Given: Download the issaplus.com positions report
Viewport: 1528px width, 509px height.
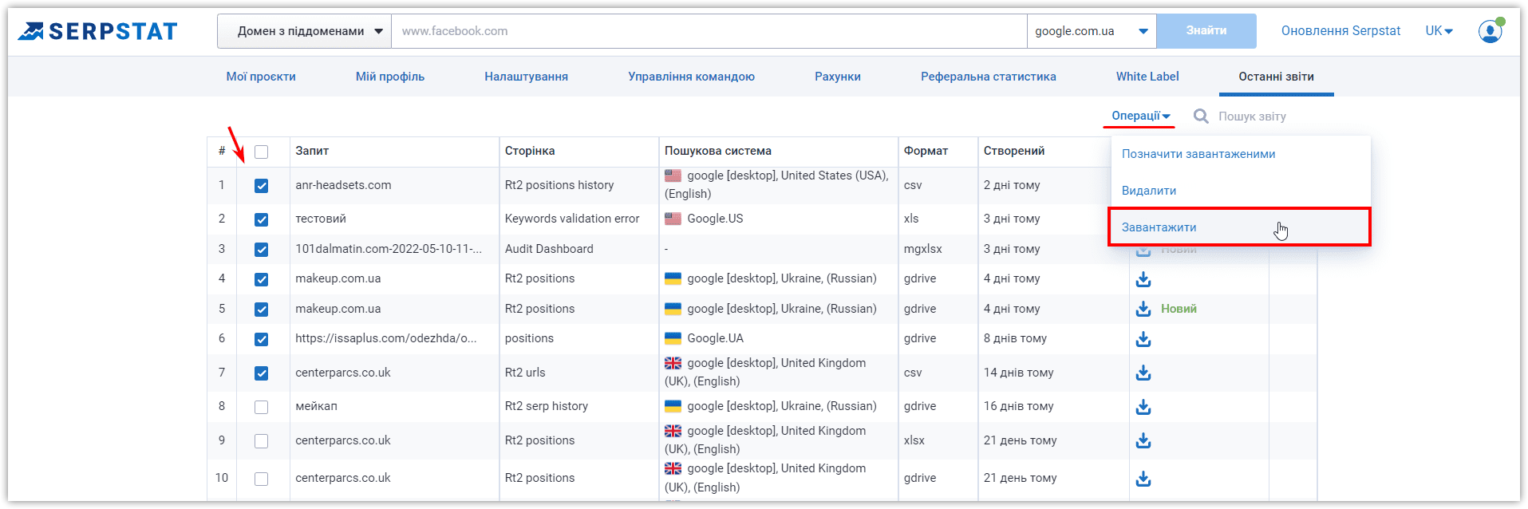Looking at the screenshot, I should pyautogui.click(x=1143, y=339).
